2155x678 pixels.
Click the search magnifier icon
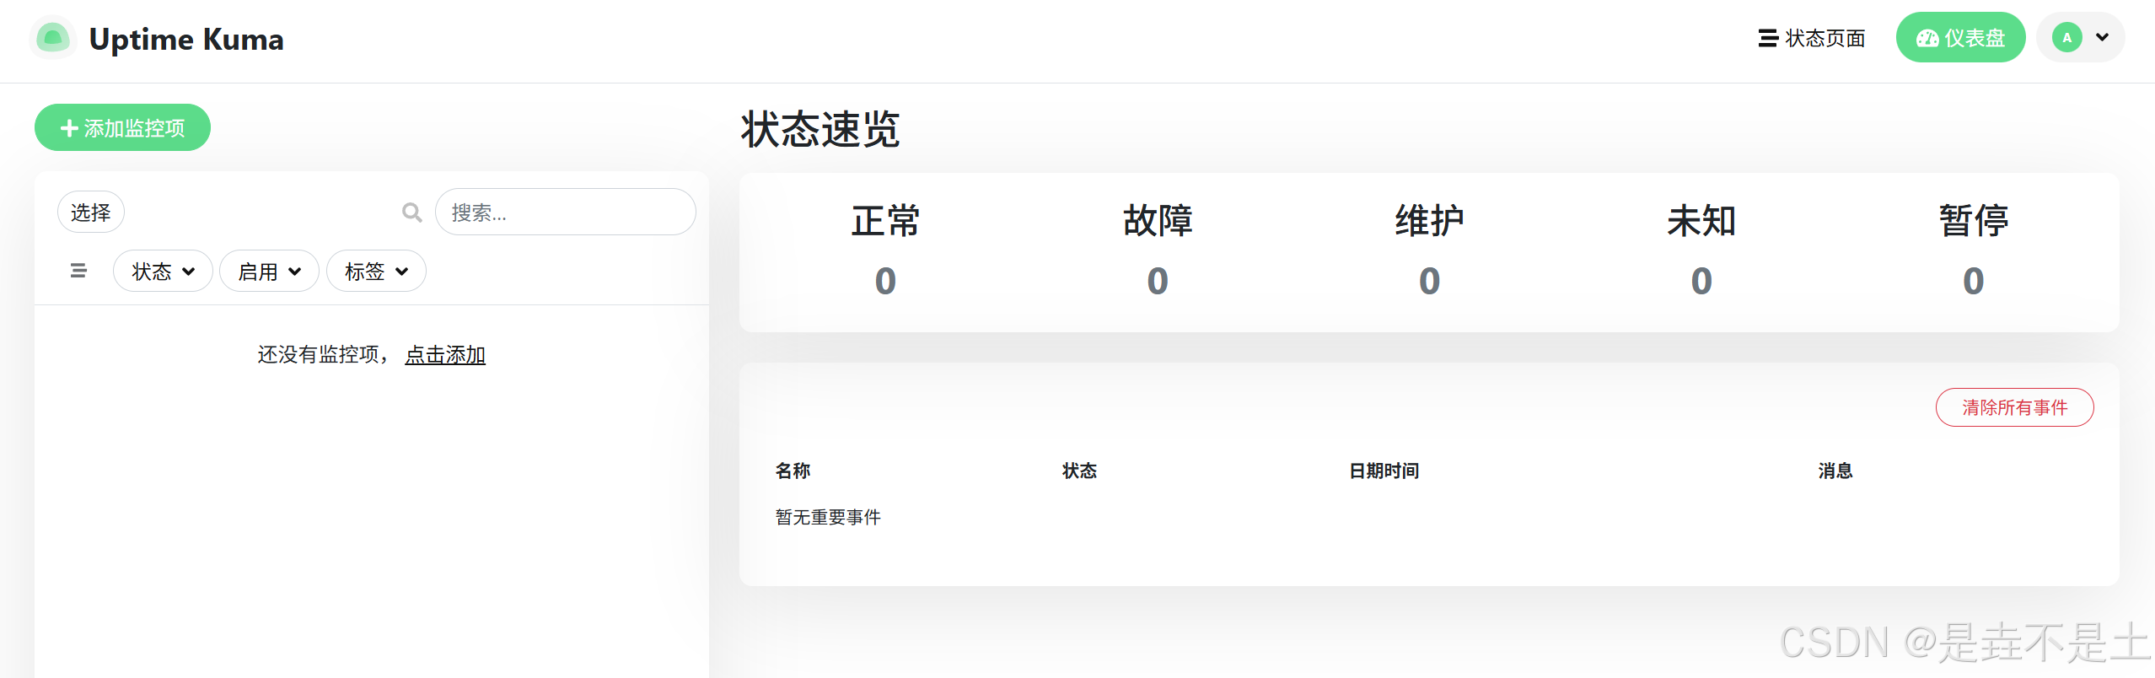click(411, 213)
